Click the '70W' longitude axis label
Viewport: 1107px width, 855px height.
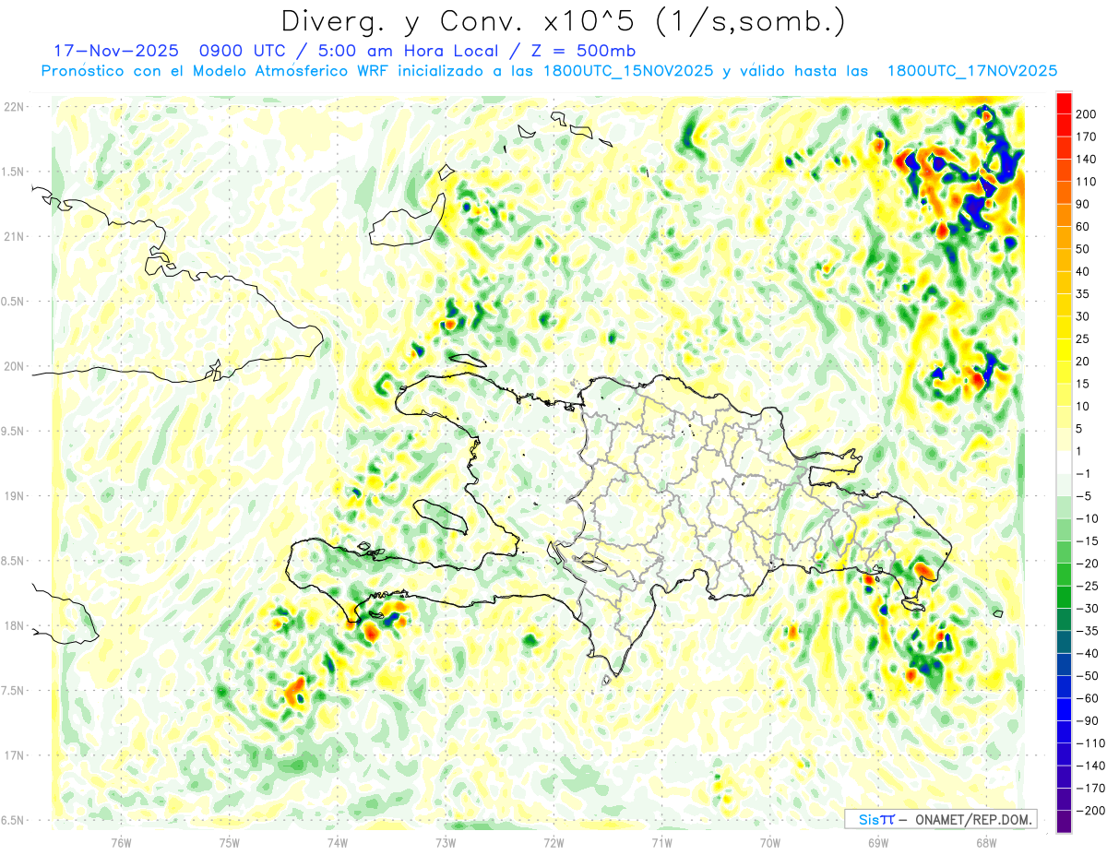(770, 842)
